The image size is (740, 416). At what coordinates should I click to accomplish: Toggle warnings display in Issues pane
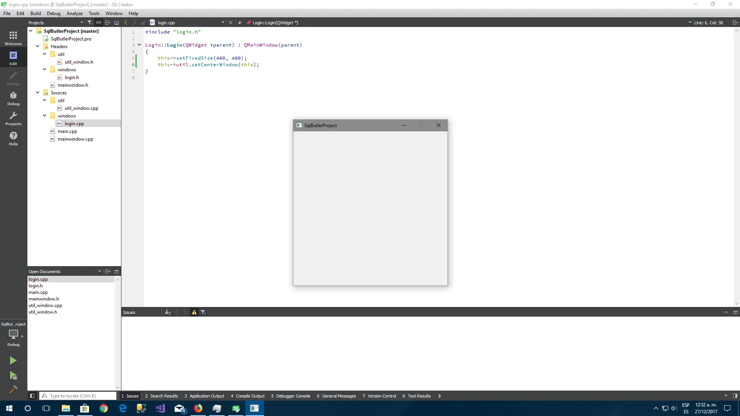(x=194, y=312)
